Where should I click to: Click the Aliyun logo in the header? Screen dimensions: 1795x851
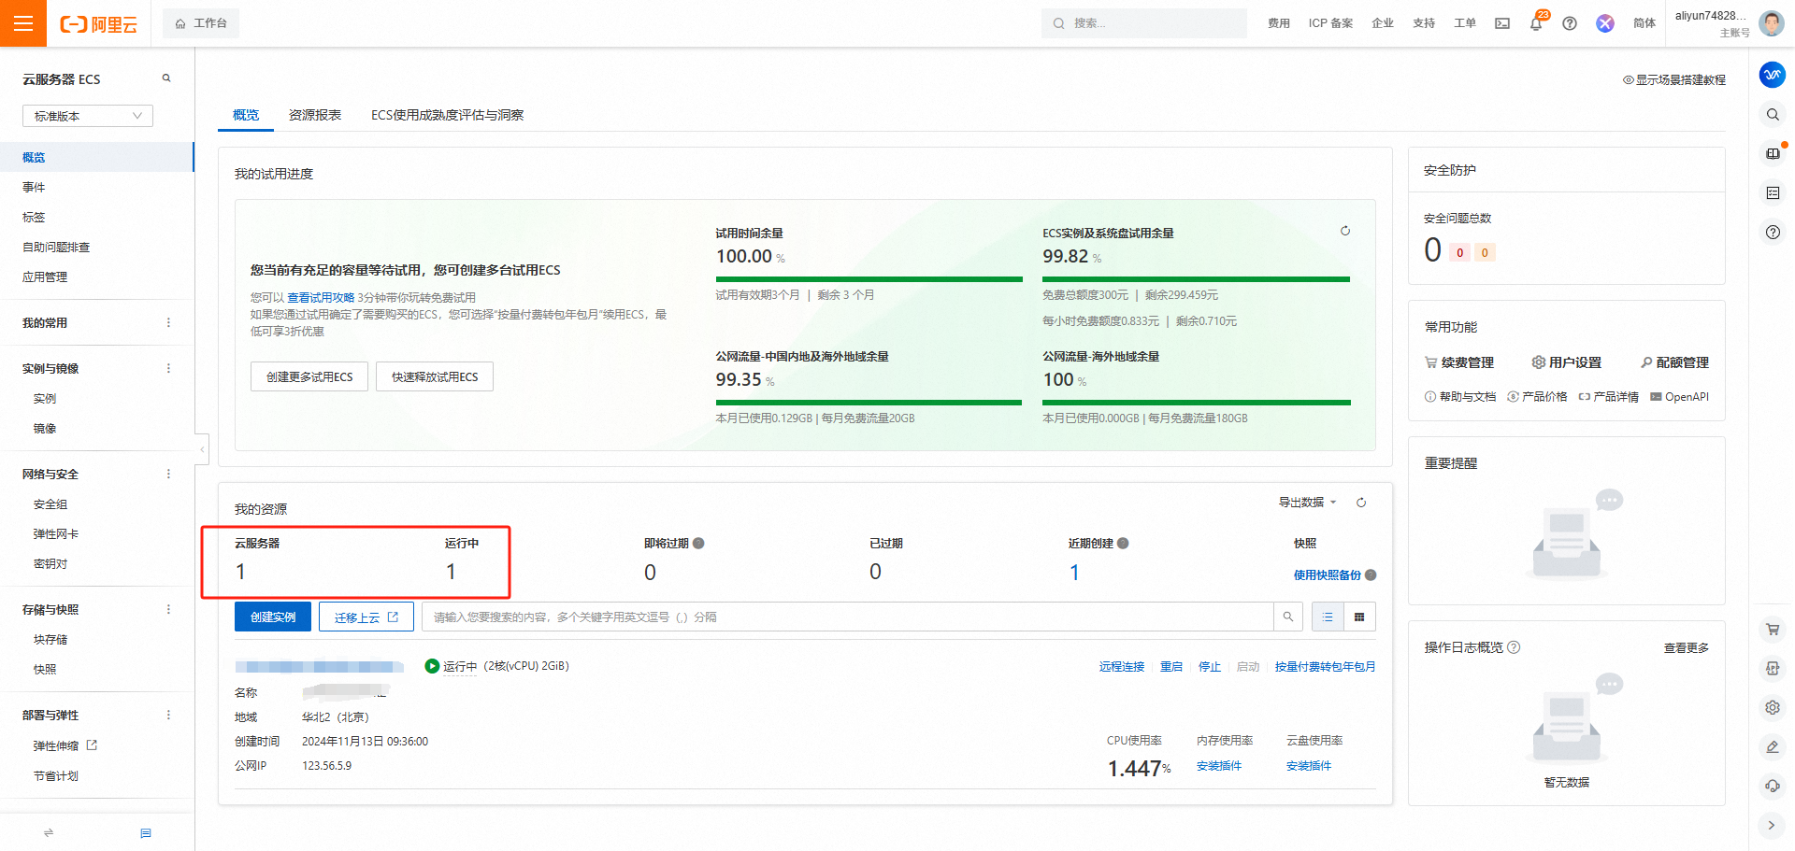pyautogui.click(x=98, y=24)
